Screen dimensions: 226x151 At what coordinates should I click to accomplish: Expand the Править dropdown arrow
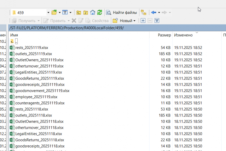coord(69,21)
